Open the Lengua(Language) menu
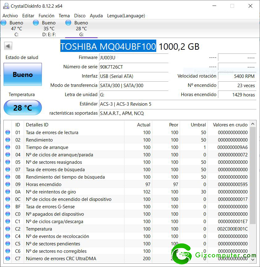 pos(126,16)
